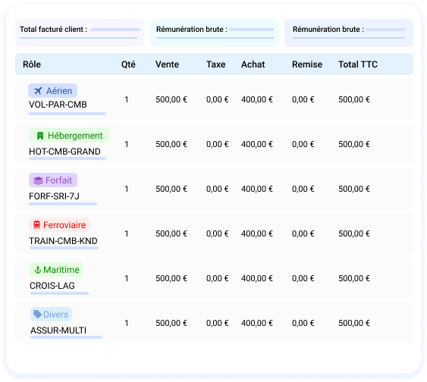The image size is (427, 382).
Task: Click the anchor icon in Maritime badge
Action: tap(38, 270)
